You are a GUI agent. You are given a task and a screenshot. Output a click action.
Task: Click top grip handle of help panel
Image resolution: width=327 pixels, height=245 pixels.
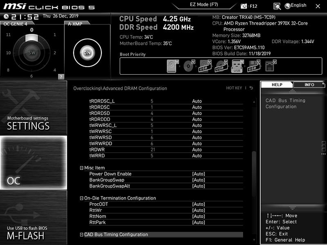[x=292, y=90]
